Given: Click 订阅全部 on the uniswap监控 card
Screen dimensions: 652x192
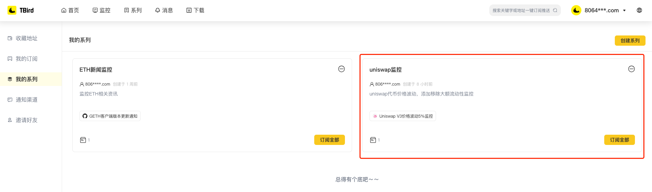Looking at the screenshot, I should [x=619, y=140].
